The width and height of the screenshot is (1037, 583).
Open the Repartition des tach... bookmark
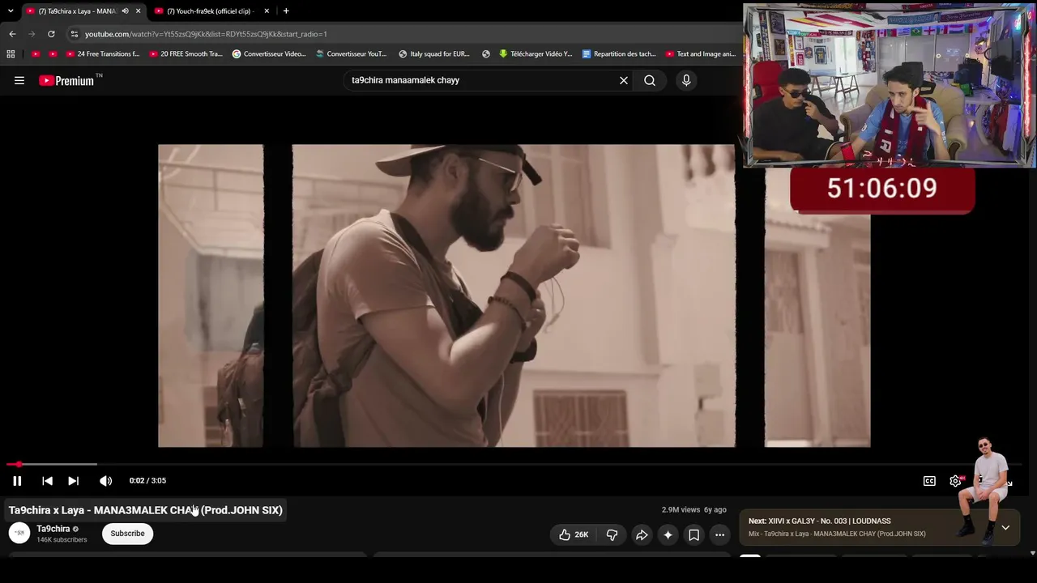619,54
